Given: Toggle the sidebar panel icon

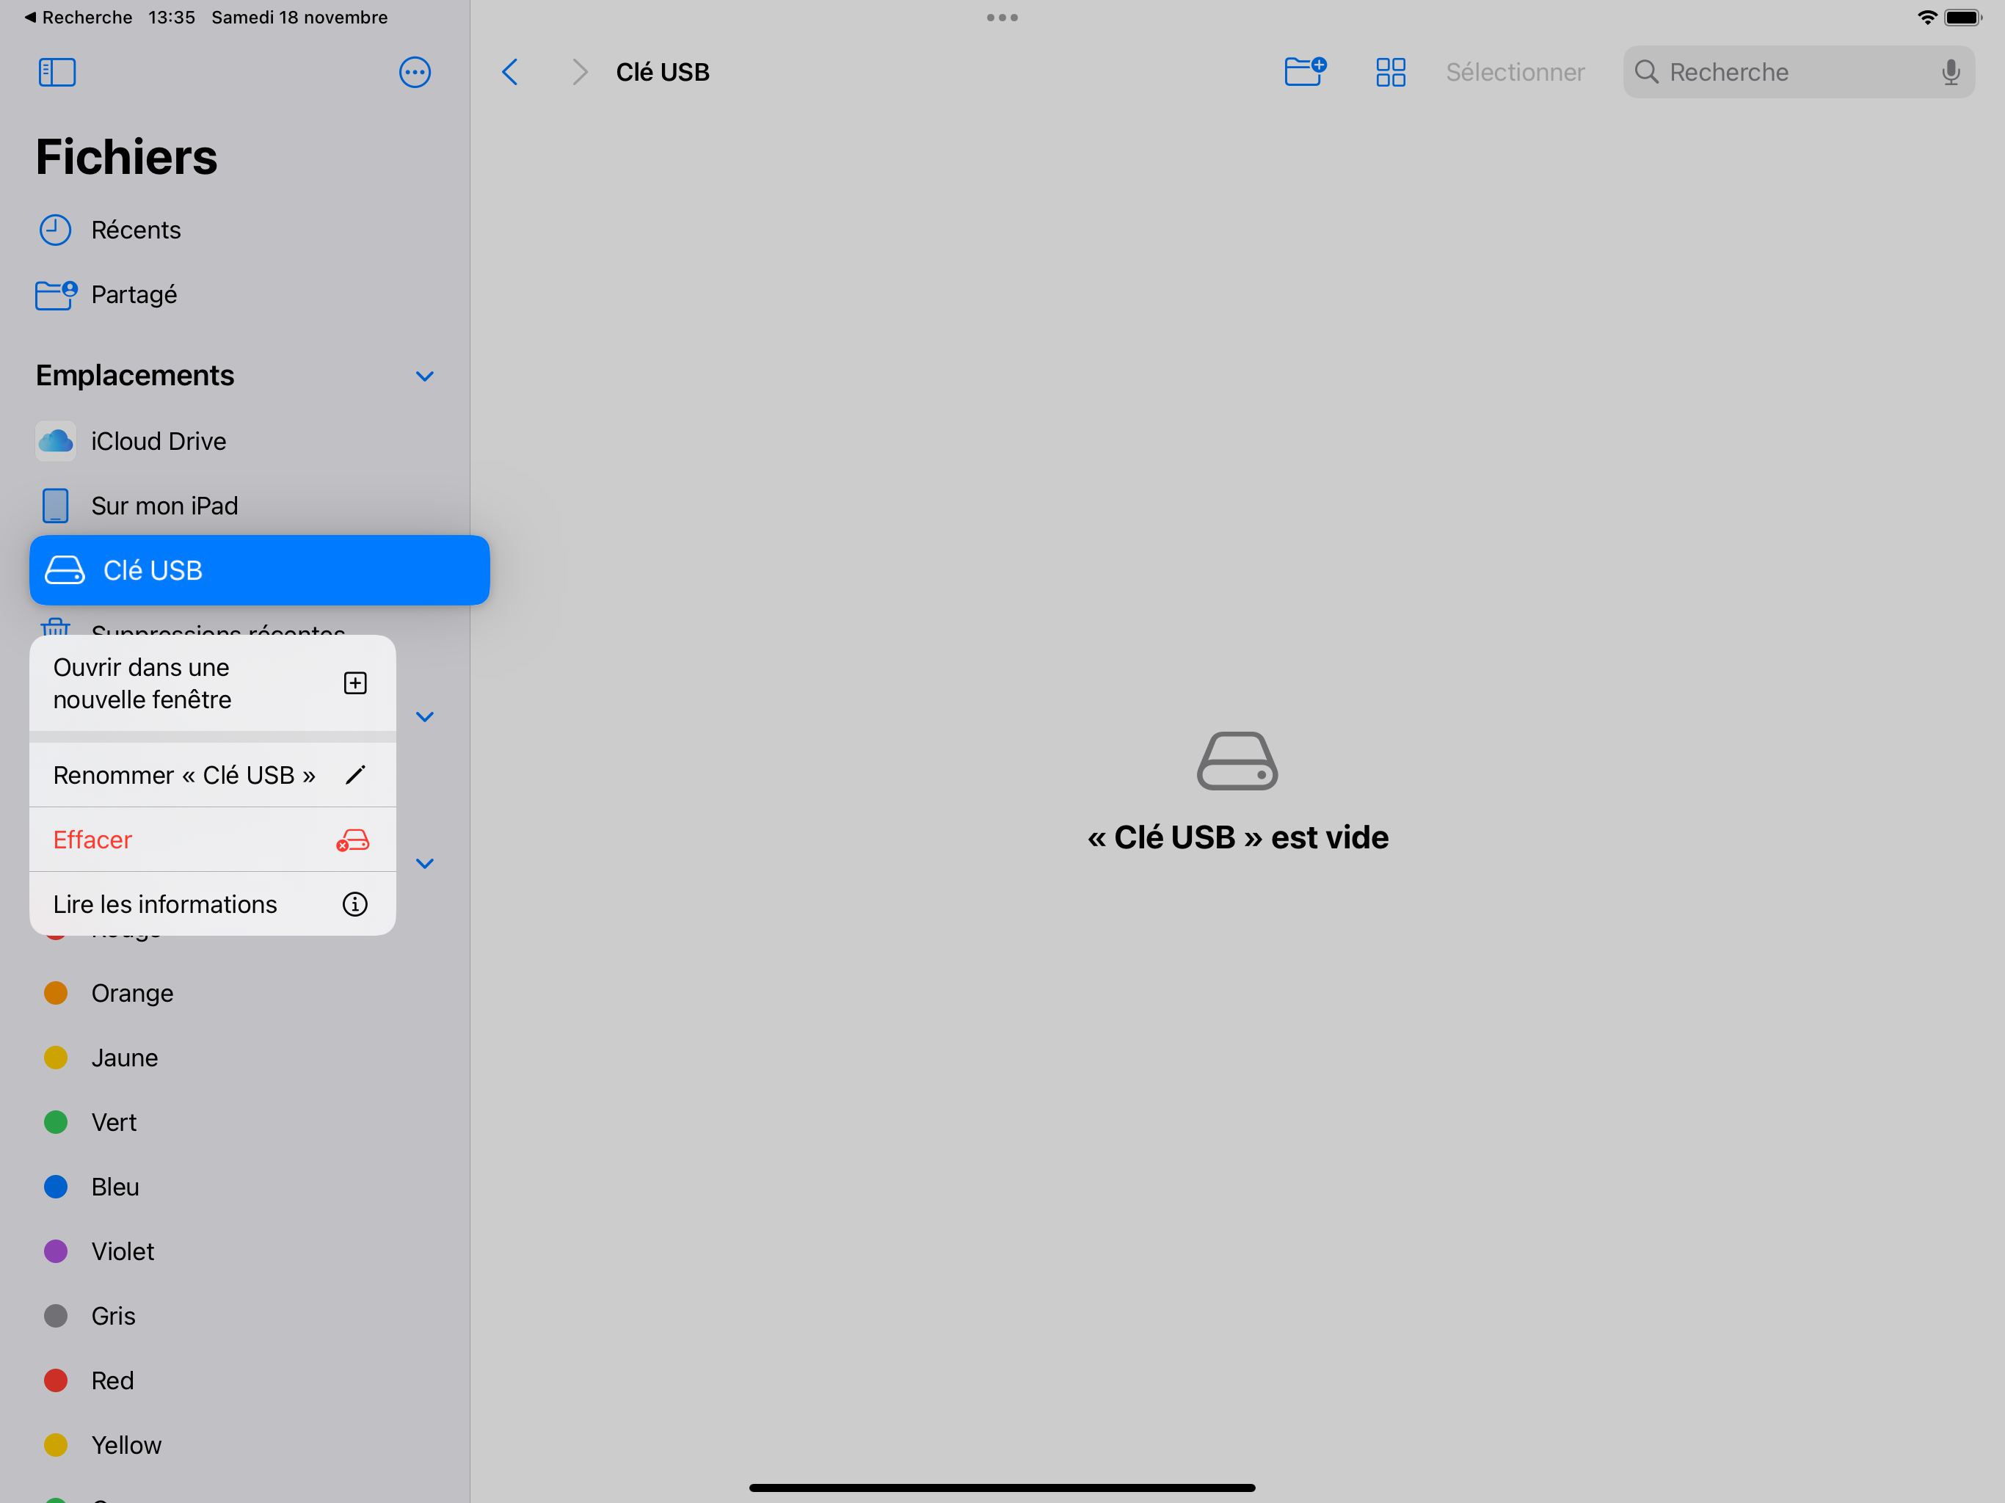Looking at the screenshot, I should (x=57, y=73).
